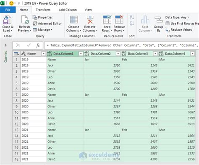199x165 pixels.
Task: Open the Data.Column1 filter dropdown
Action: coord(81,54)
